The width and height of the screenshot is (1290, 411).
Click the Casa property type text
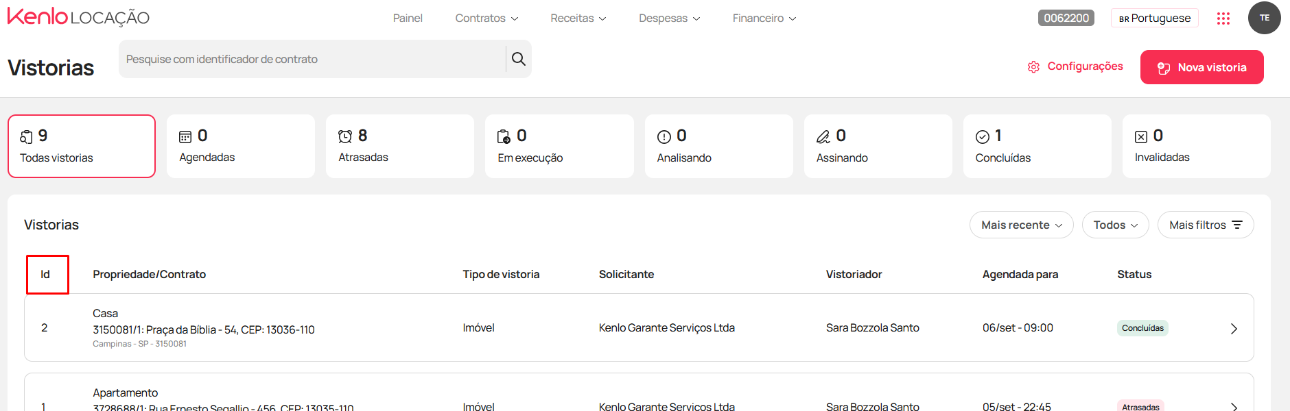point(106,313)
